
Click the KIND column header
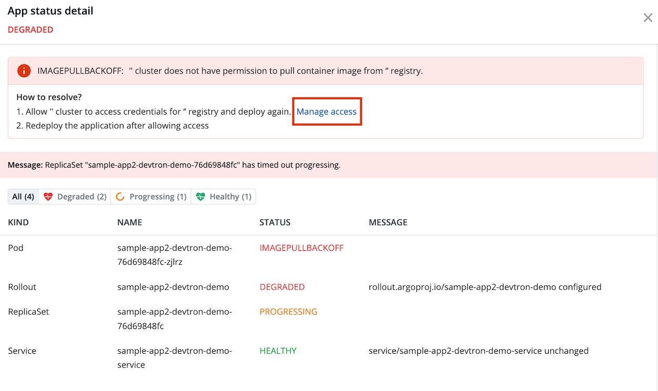click(18, 222)
